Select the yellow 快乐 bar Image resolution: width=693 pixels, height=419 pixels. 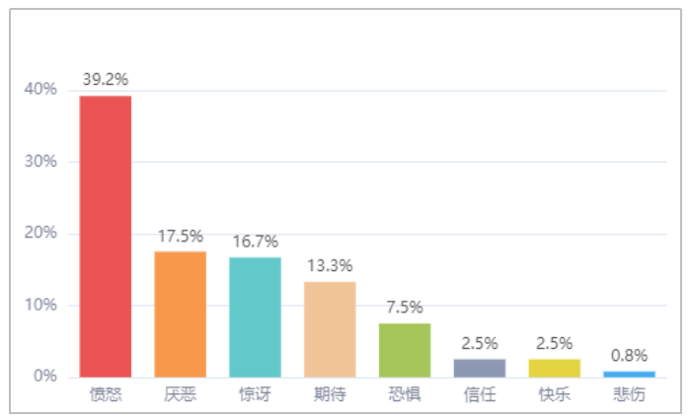(554, 368)
